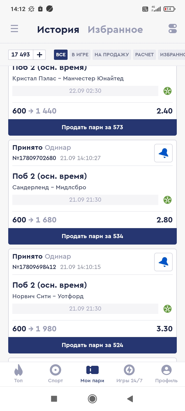Tap Продать пари за 524

pyautogui.click(x=92, y=345)
